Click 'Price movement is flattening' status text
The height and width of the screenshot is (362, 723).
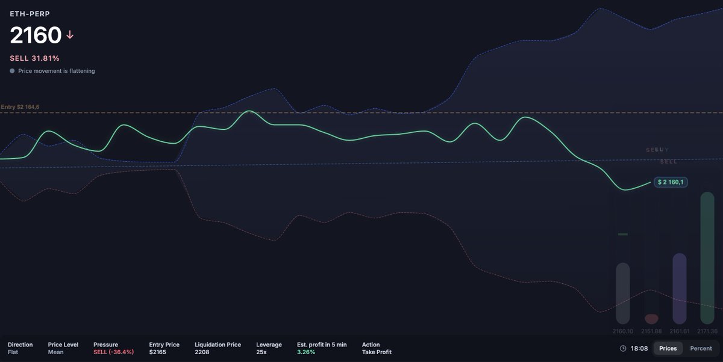56,71
